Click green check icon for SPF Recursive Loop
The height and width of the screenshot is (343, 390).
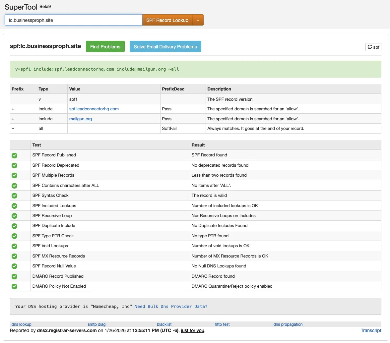pyautogui.click(x=15, y=216)
